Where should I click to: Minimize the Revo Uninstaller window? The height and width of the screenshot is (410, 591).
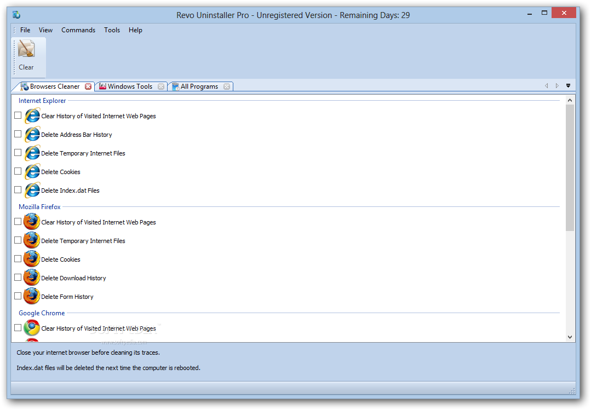[530, 14]
